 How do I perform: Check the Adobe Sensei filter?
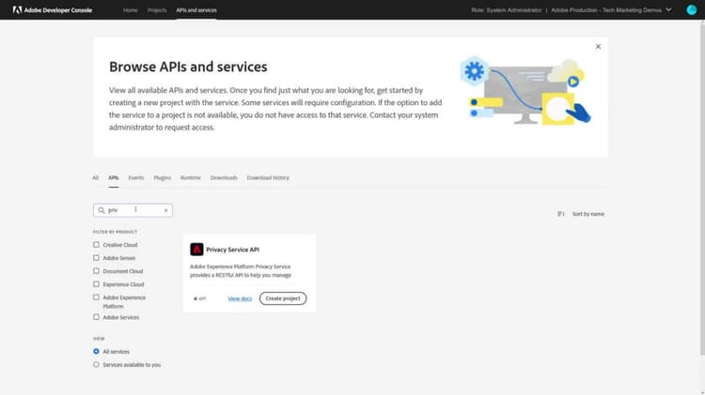pyautogui.click(x=96, y=258)
